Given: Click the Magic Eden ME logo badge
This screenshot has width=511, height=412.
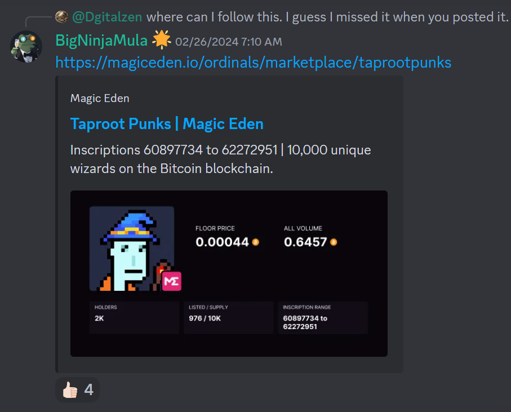Looking at the screenshot, I should 171,281.
